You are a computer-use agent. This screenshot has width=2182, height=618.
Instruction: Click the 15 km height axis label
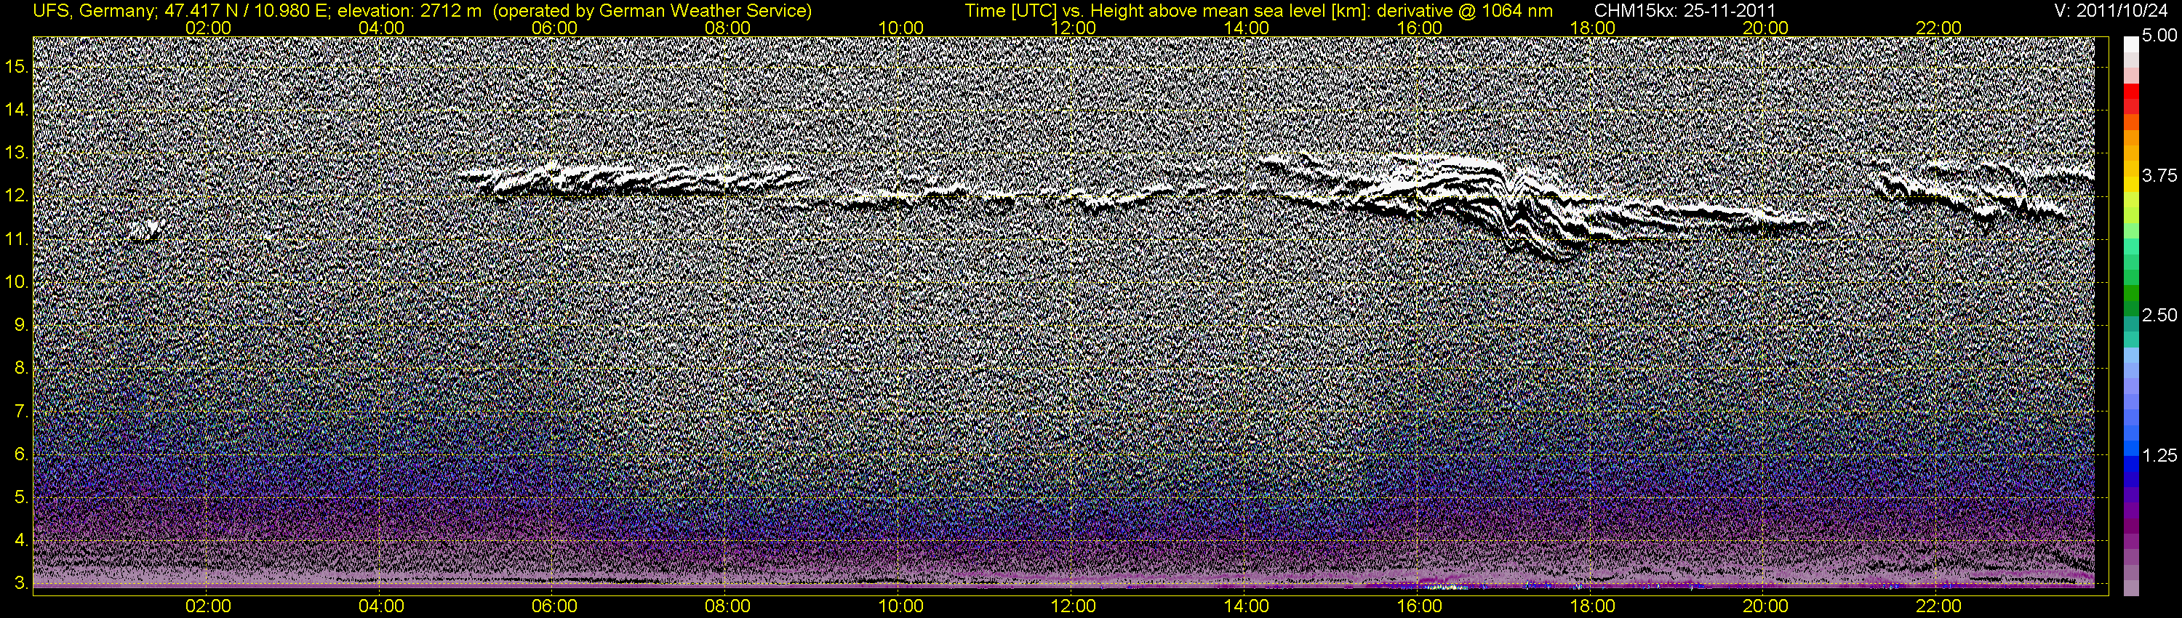(x=16, y=67)
